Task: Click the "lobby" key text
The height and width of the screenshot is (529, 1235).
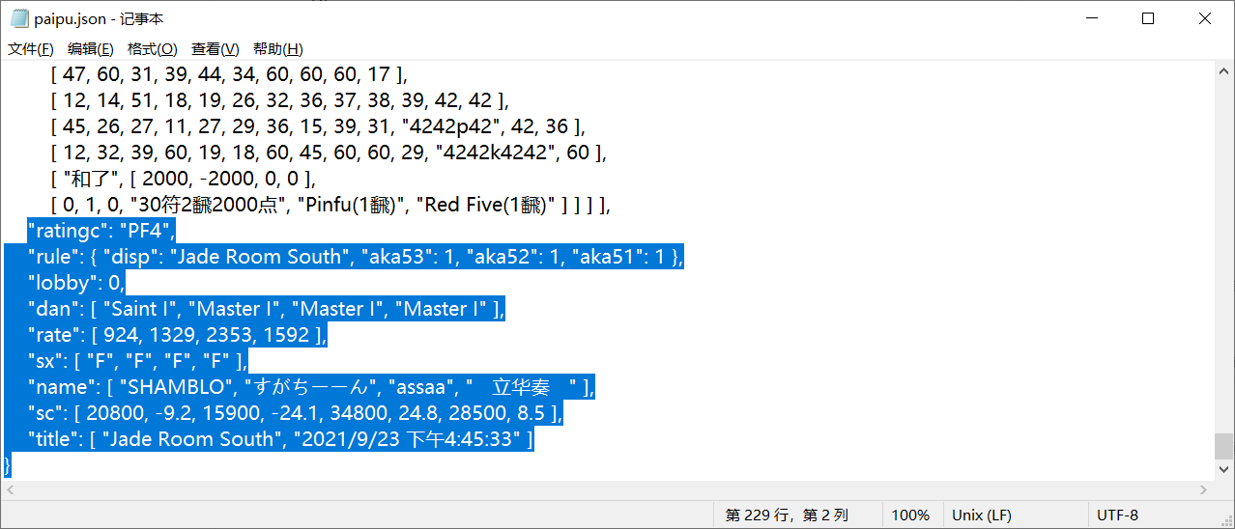Action: 62,283
